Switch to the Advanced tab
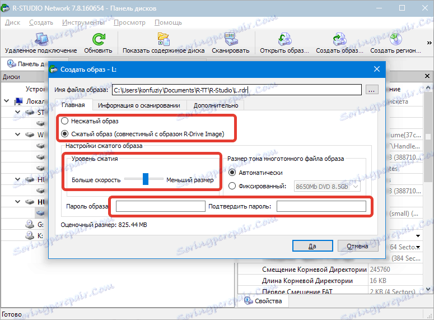Viewport: 434px width, 320px height. [x=216, y=105]
